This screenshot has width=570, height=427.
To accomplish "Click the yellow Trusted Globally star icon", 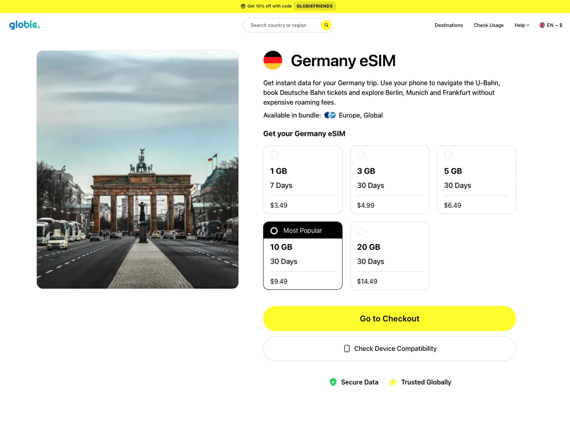I will [x=393, y=382].
